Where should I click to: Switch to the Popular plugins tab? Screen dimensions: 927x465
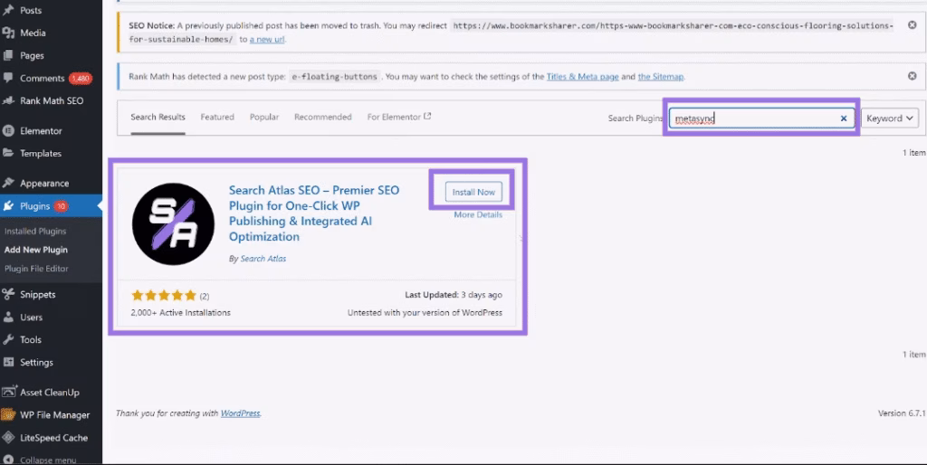pos(264,118)
